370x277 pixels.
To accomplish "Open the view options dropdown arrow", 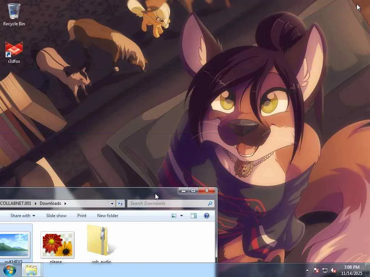I will [181, 216].
